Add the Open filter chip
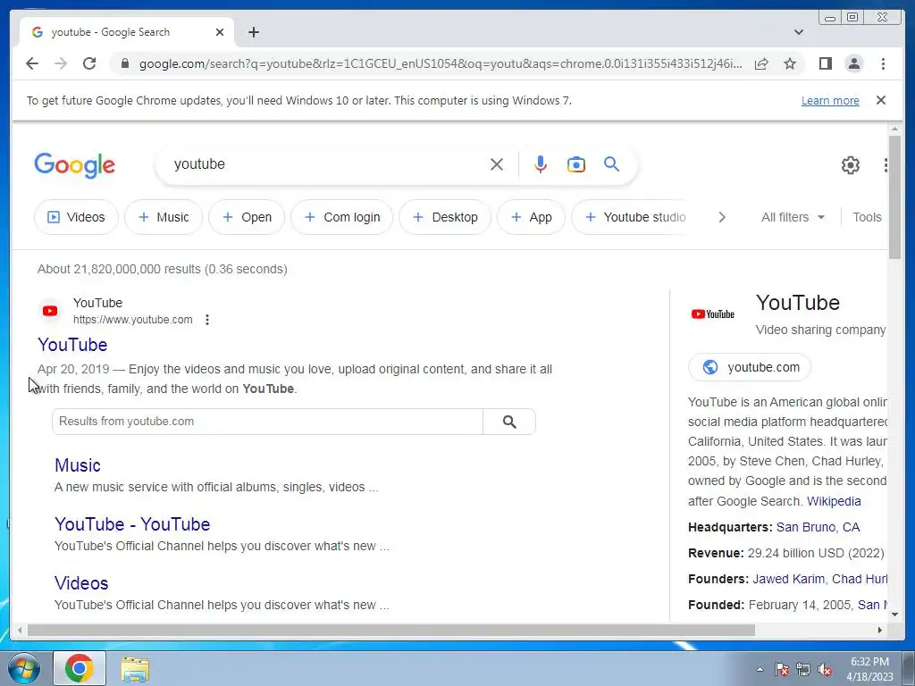 pos(247,217)
